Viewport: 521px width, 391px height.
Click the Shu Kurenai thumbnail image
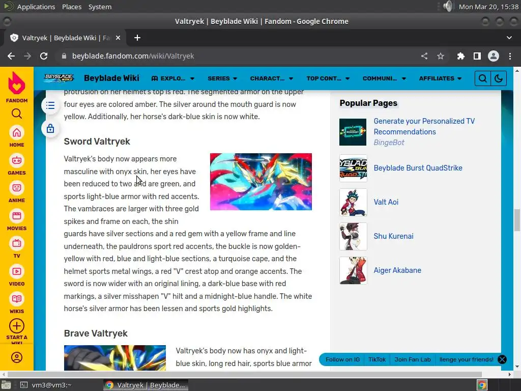pyautogui.click(x=353, y=236)
